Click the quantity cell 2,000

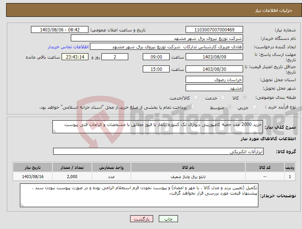72,177
